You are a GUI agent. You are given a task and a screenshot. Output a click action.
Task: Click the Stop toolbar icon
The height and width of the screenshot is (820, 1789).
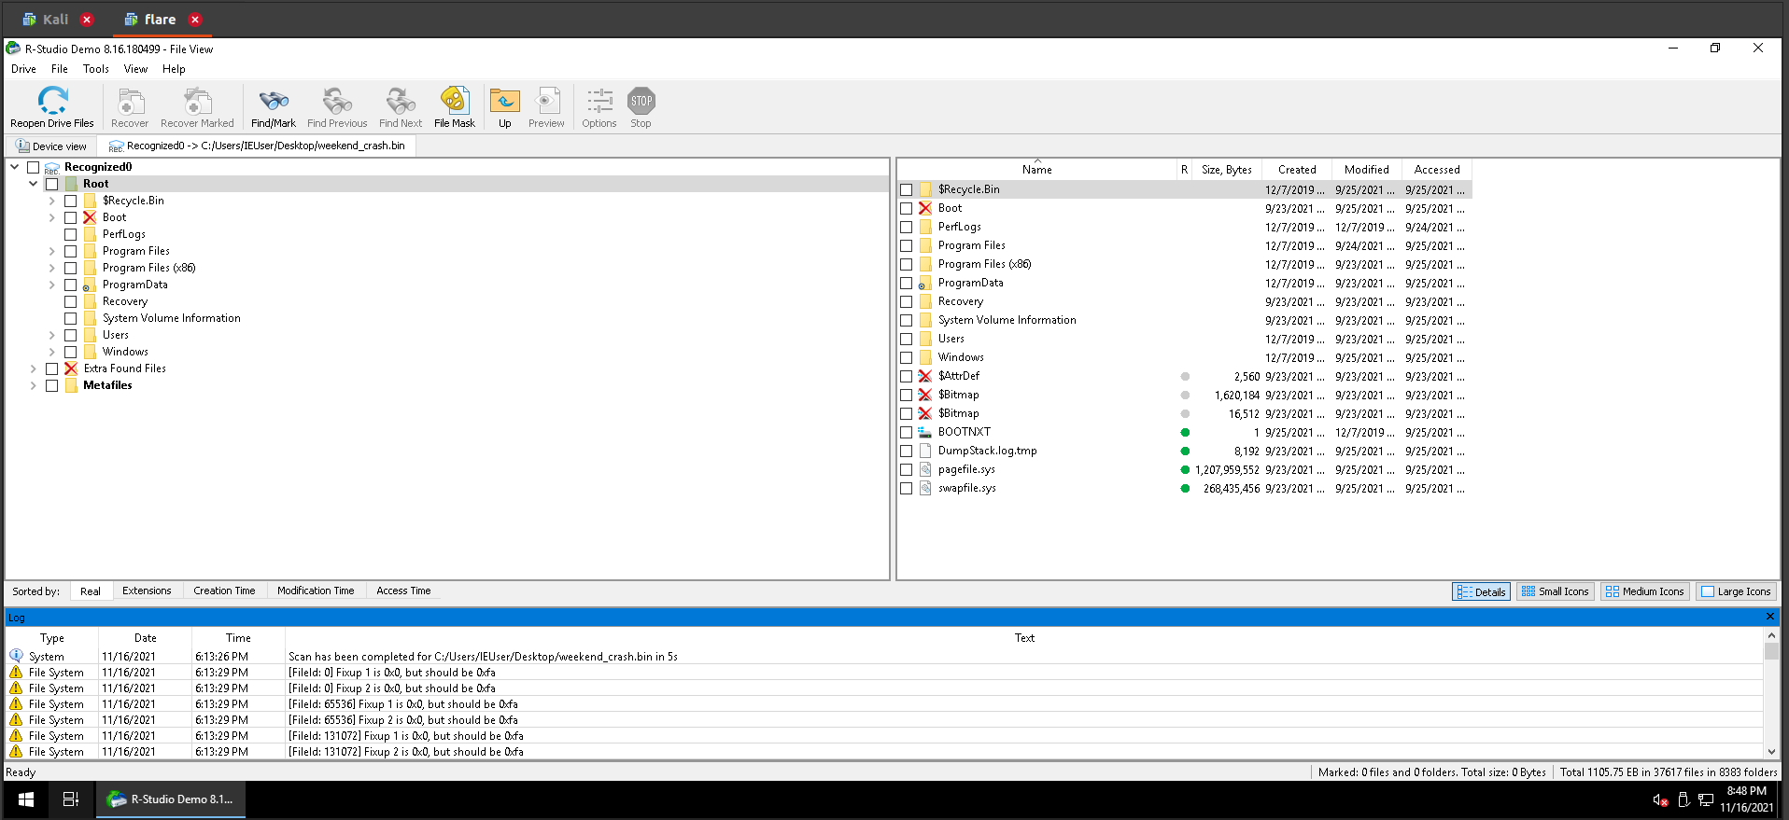click(x=641, y=101)
